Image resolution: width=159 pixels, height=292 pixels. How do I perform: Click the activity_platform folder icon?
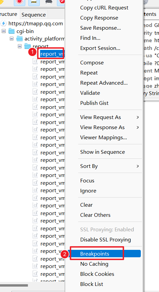tap(20, 39)
